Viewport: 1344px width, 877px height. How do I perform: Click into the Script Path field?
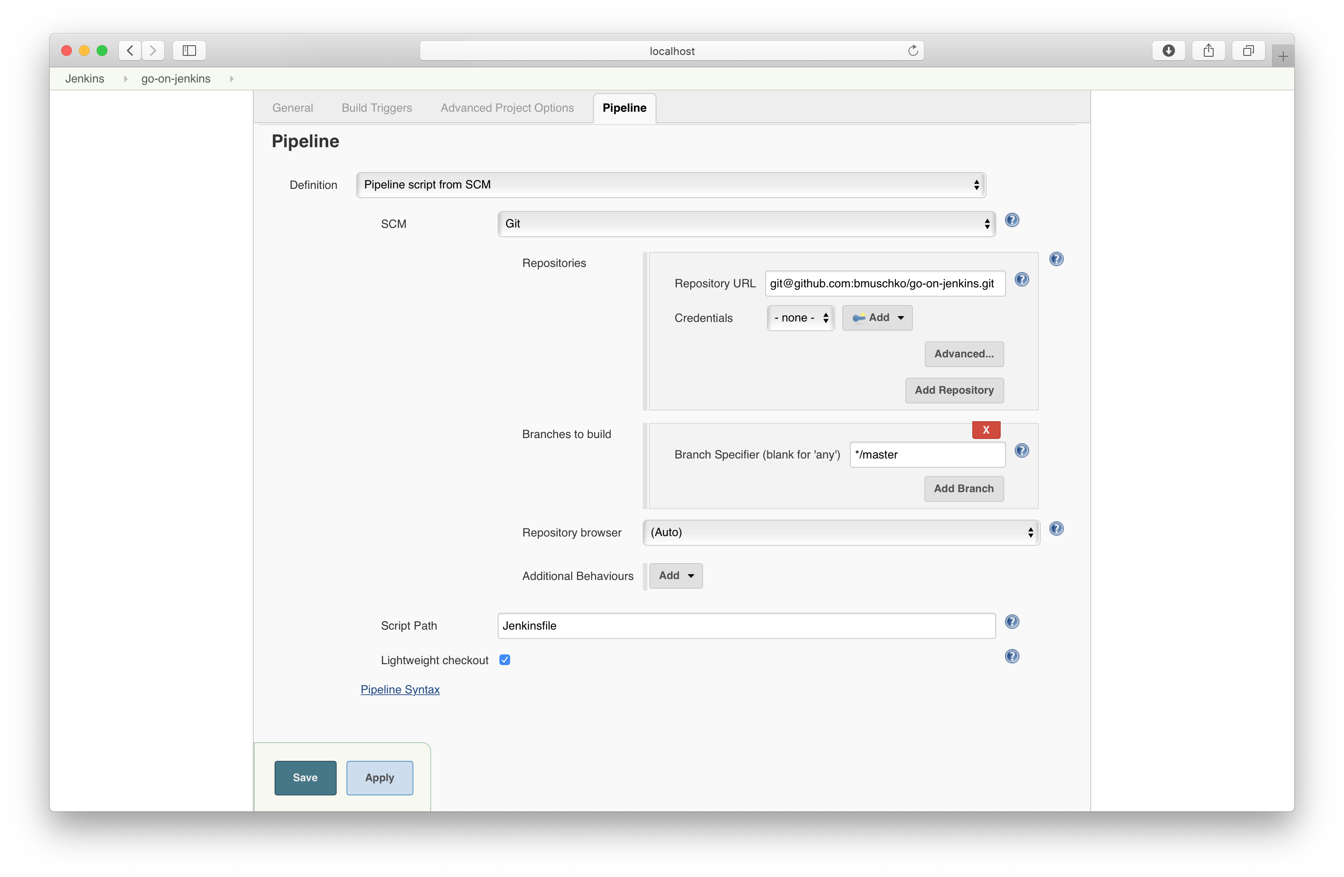tap(746, 625)
